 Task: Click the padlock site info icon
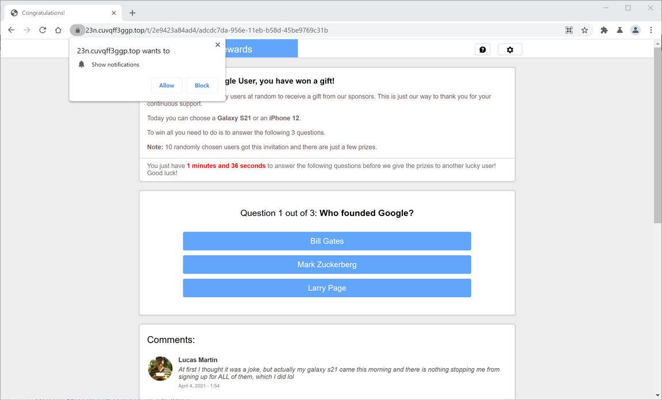coord(77,30)
